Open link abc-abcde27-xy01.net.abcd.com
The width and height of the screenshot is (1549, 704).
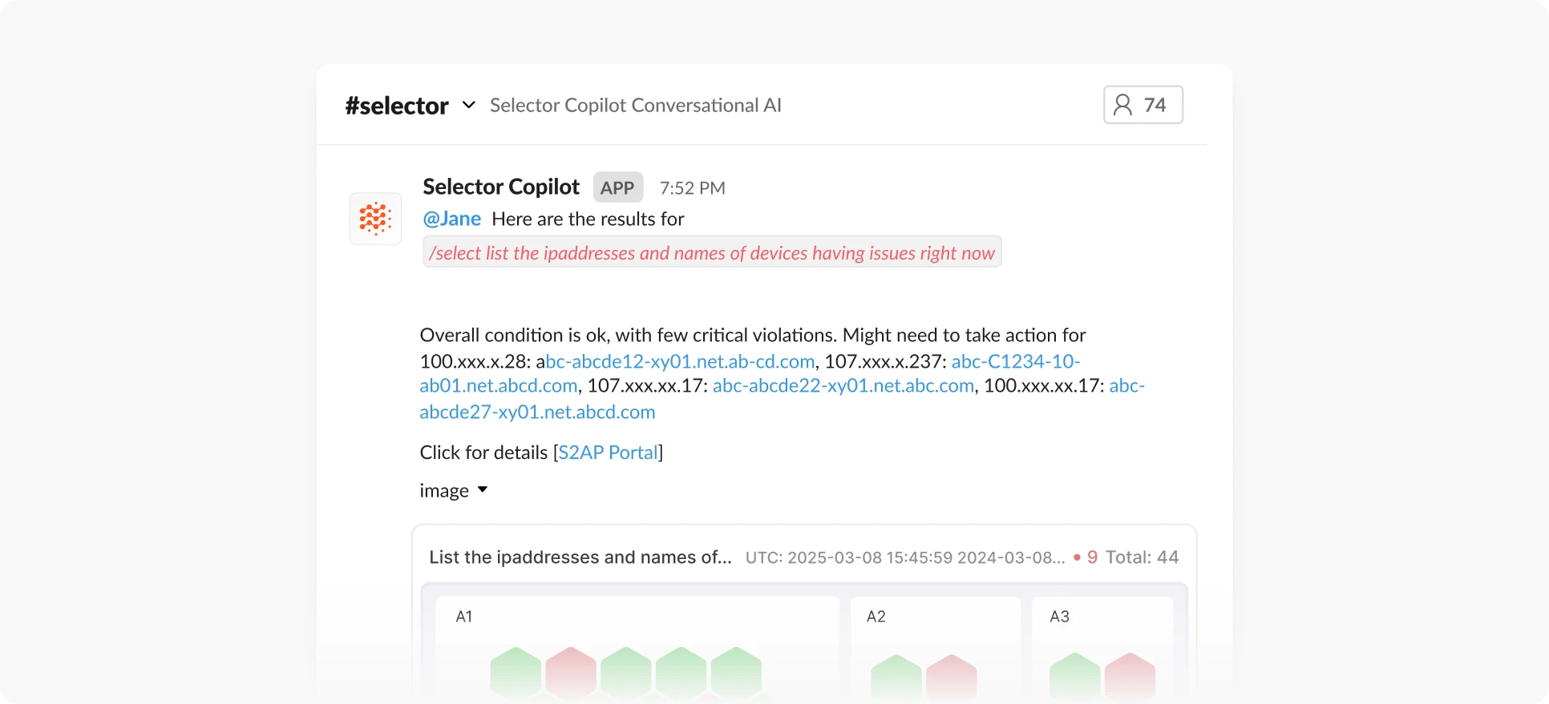click(x=537, y=412)
